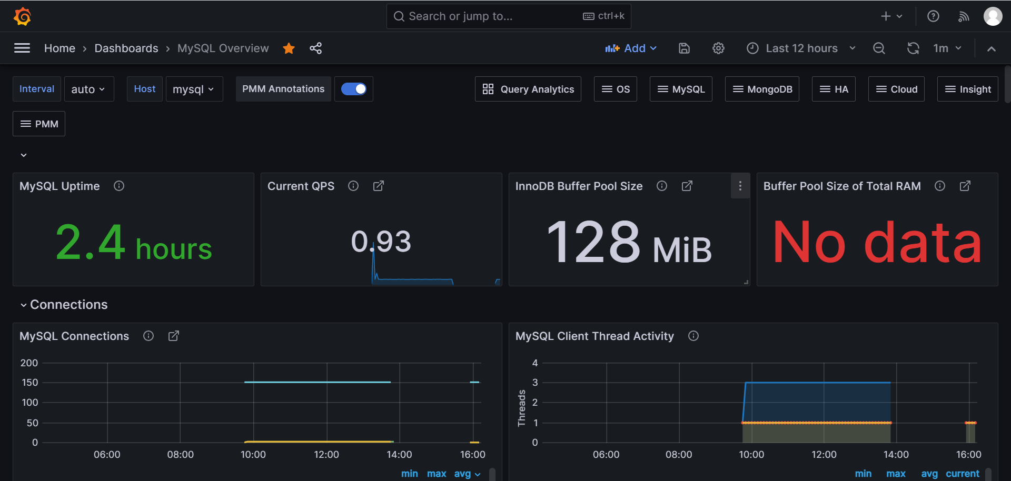1011x481 pixels.
Task: Click the page vertical scrollbar
Action: pos(1007,84)
